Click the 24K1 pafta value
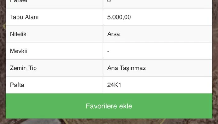 (114, 85)
